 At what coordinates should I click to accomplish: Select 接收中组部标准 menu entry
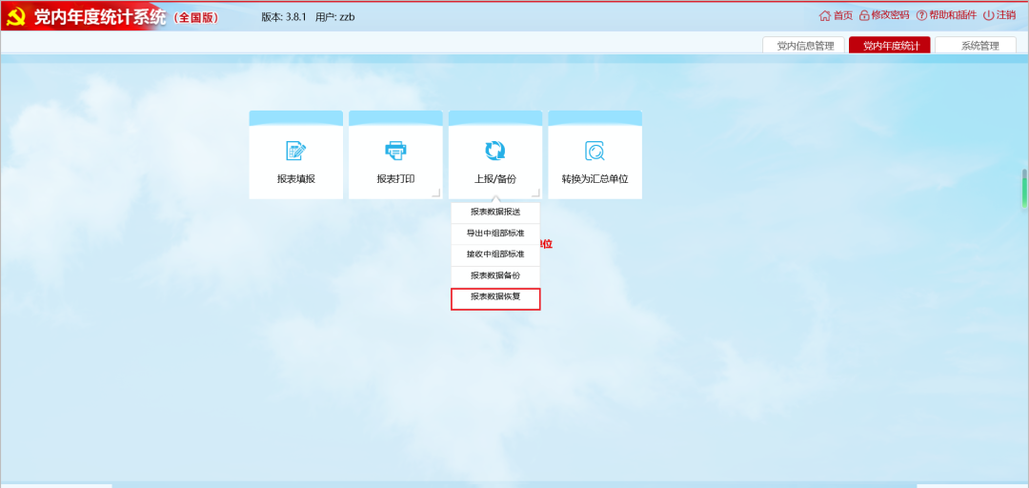click(495, 254)
